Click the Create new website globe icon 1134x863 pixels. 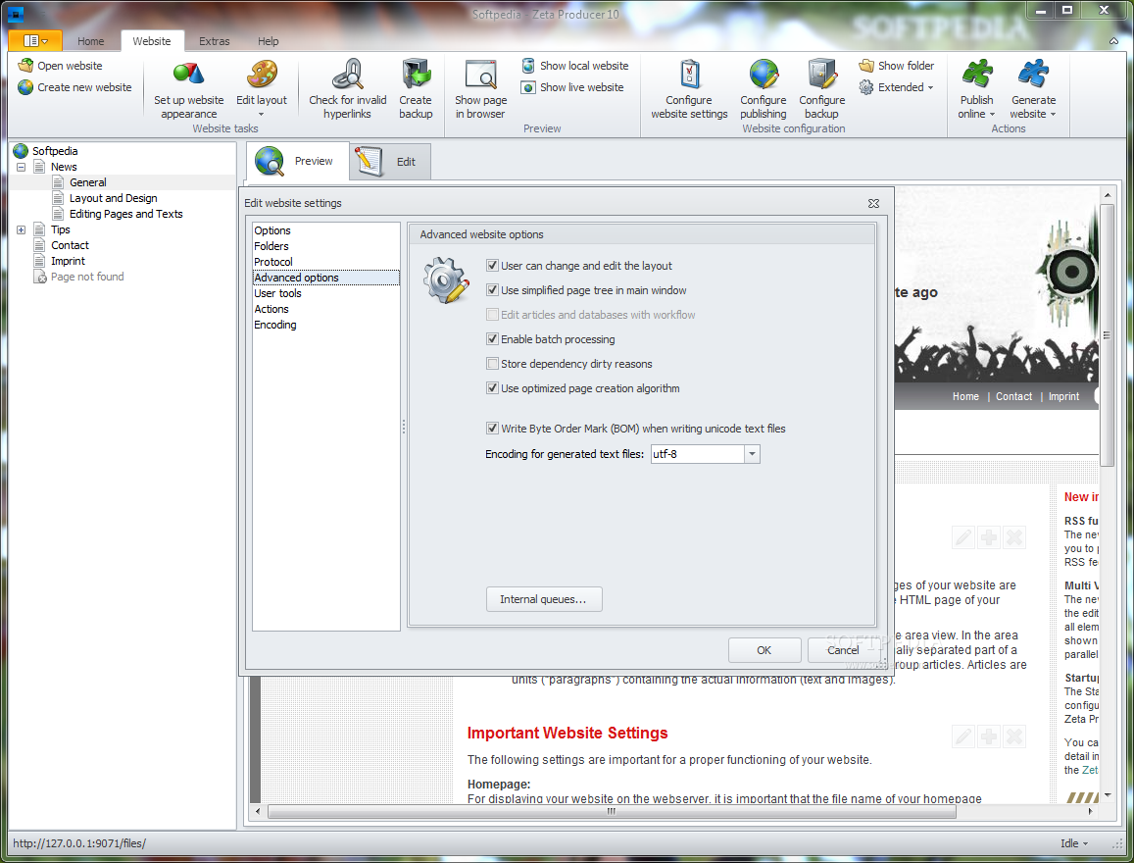[x=26, y=87]
